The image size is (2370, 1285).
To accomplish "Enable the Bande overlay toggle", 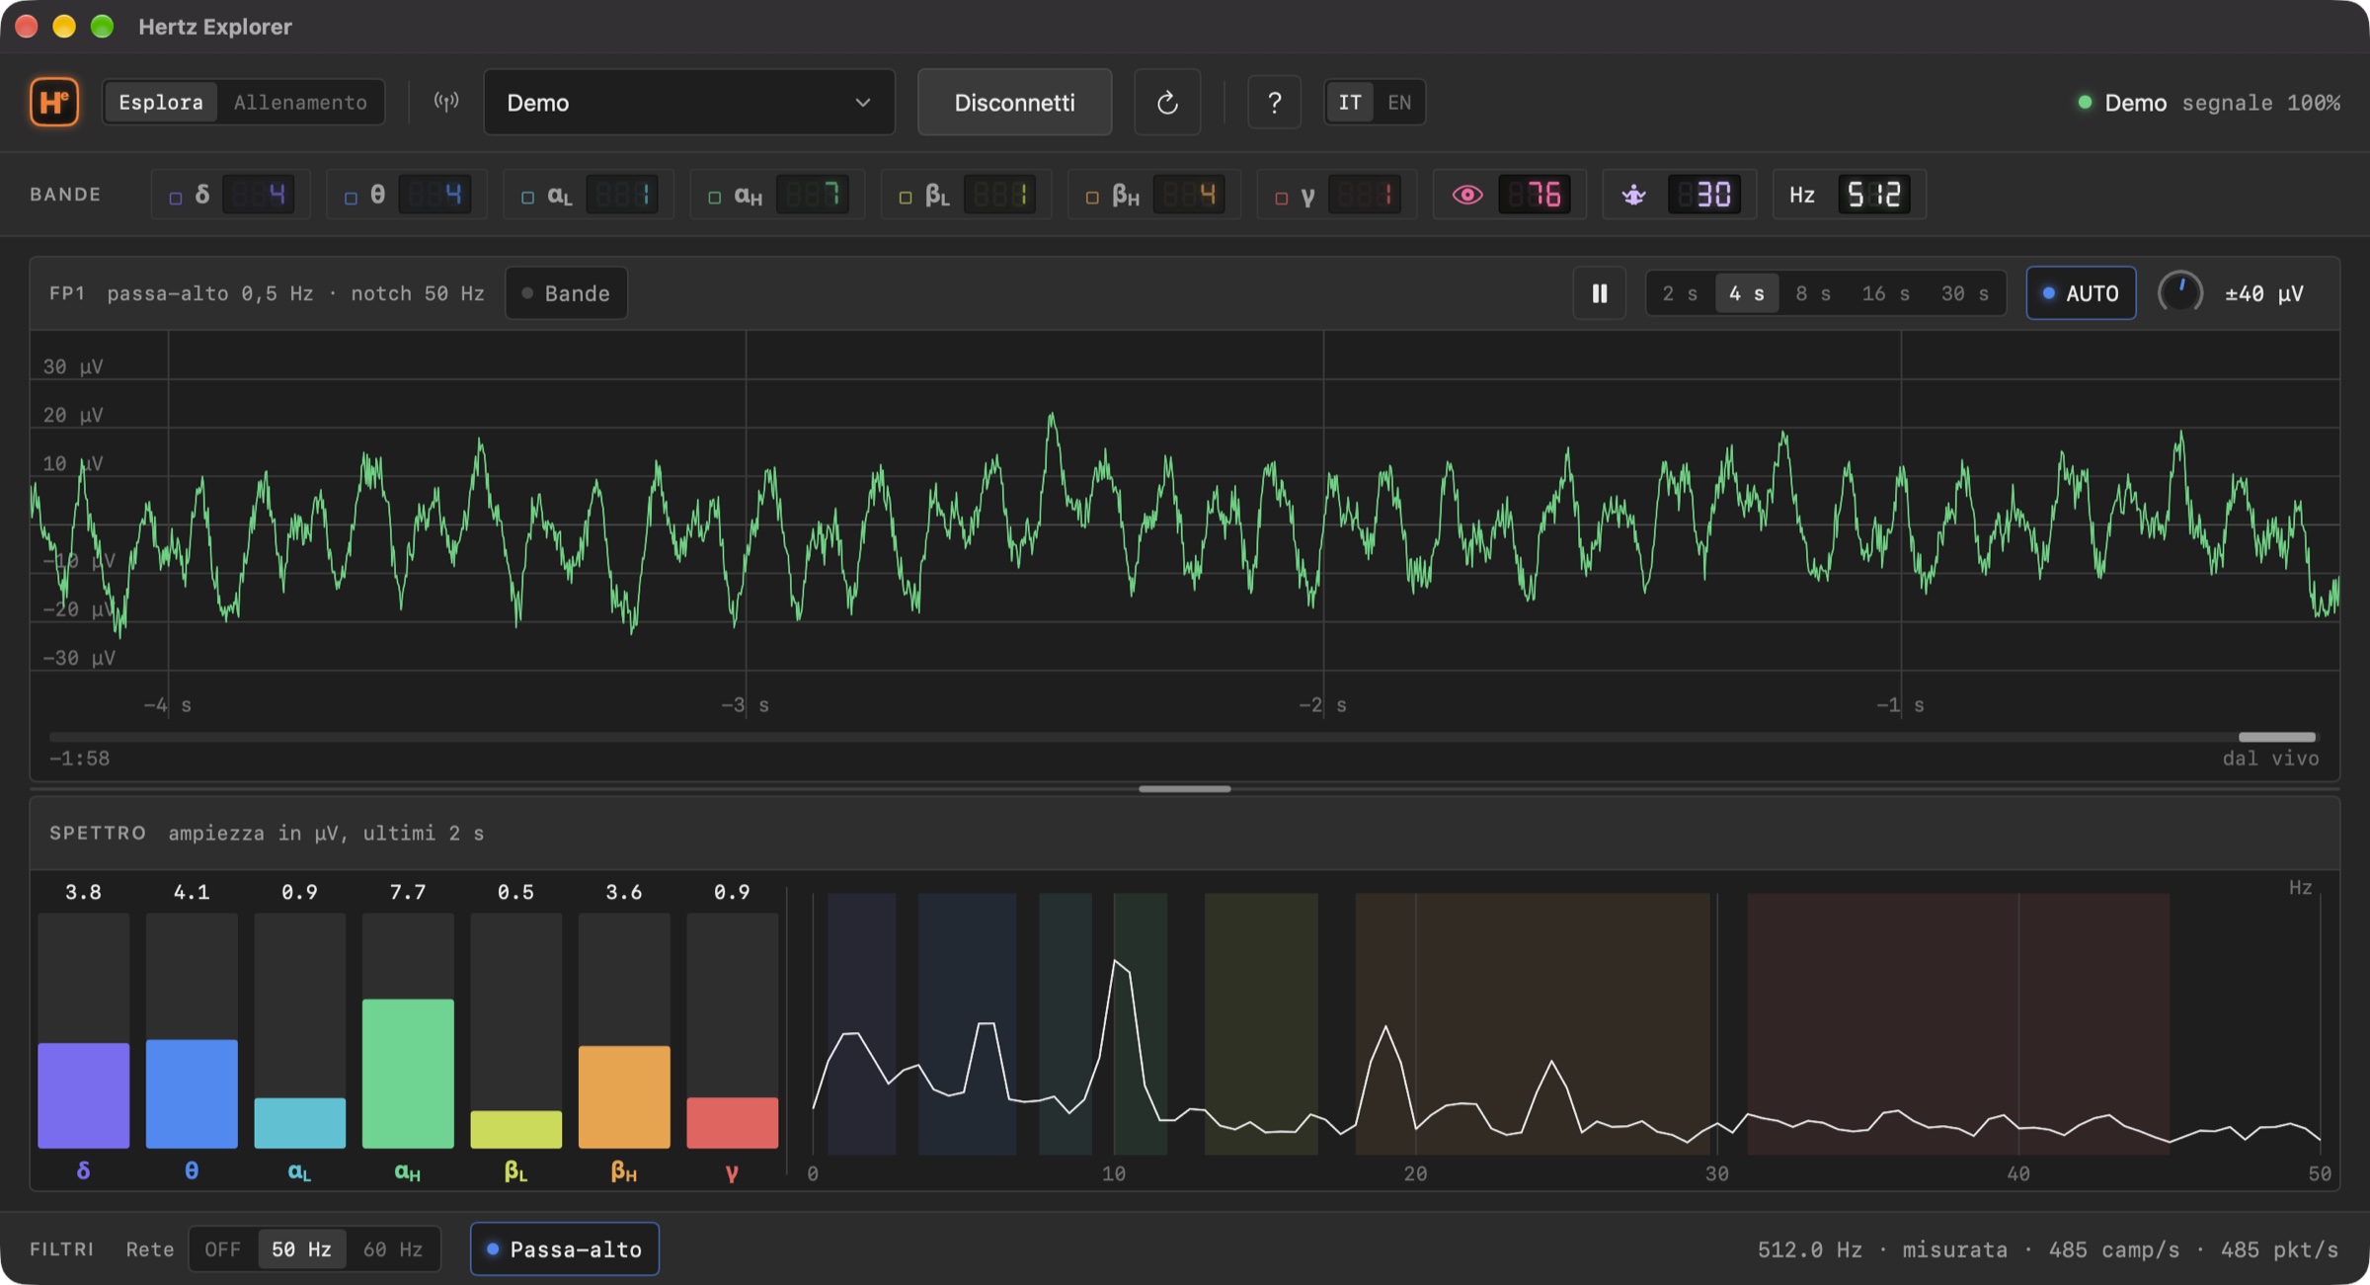I will pyautogui.click(x=566, y=293).
